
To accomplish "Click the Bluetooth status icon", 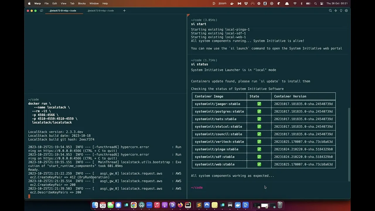I will pos(301,4).
